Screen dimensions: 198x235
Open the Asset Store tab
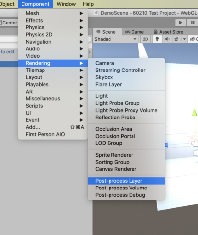(x=169, y=32)
